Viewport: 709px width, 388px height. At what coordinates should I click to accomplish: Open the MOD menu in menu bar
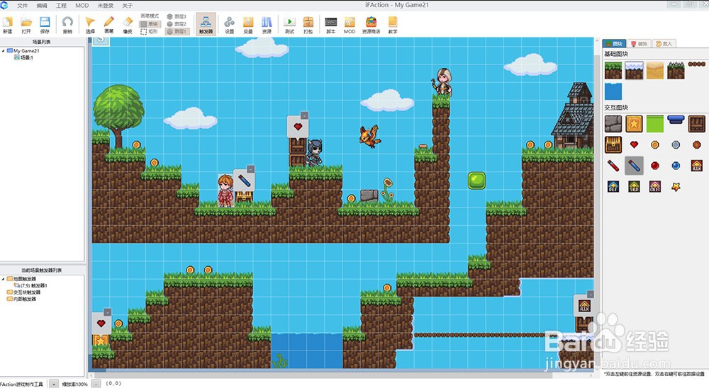tap(82, 6)
